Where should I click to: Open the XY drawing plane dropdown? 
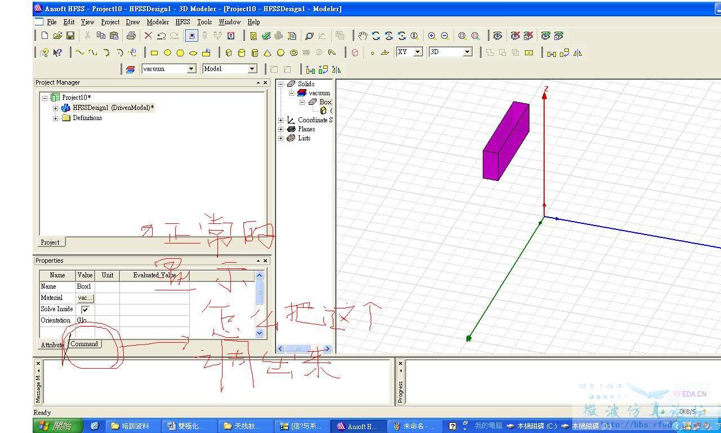click(x=418, y=52)
